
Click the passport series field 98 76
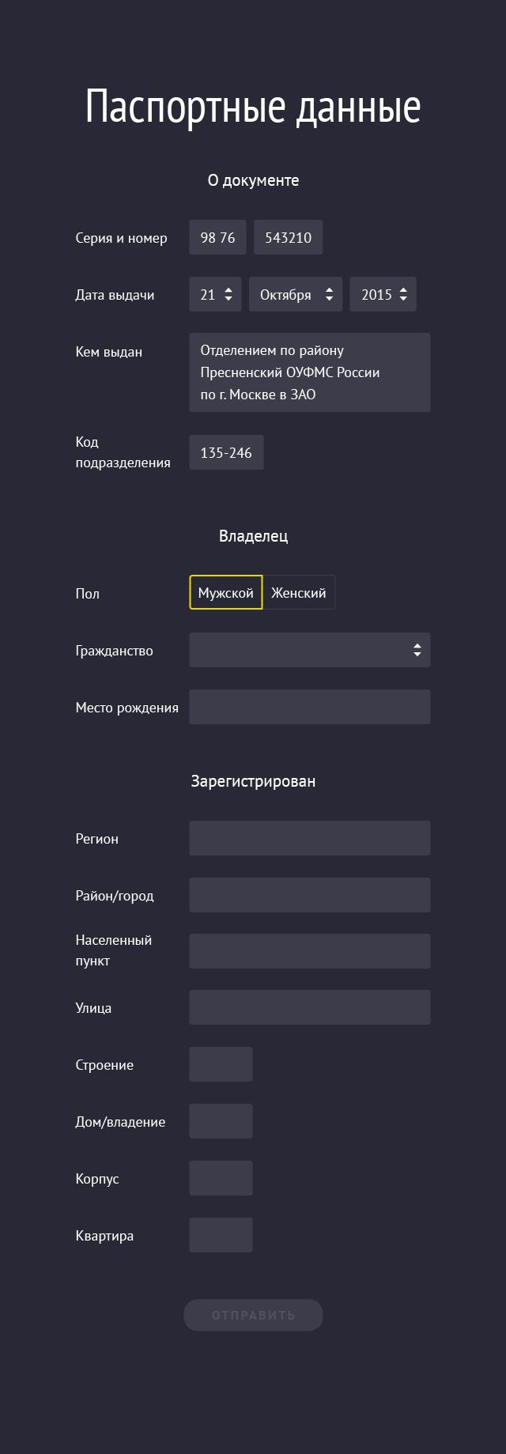point(217,237)
